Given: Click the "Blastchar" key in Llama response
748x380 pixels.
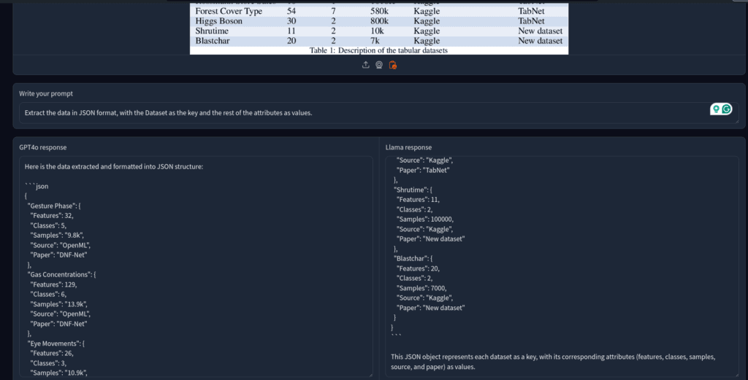Looking at the screenshot, I should pyautogui.click(x=413, y=259).
